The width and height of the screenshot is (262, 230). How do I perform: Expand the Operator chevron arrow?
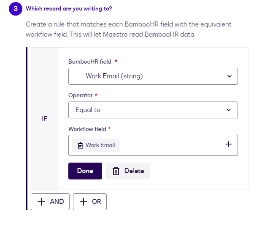229,110
